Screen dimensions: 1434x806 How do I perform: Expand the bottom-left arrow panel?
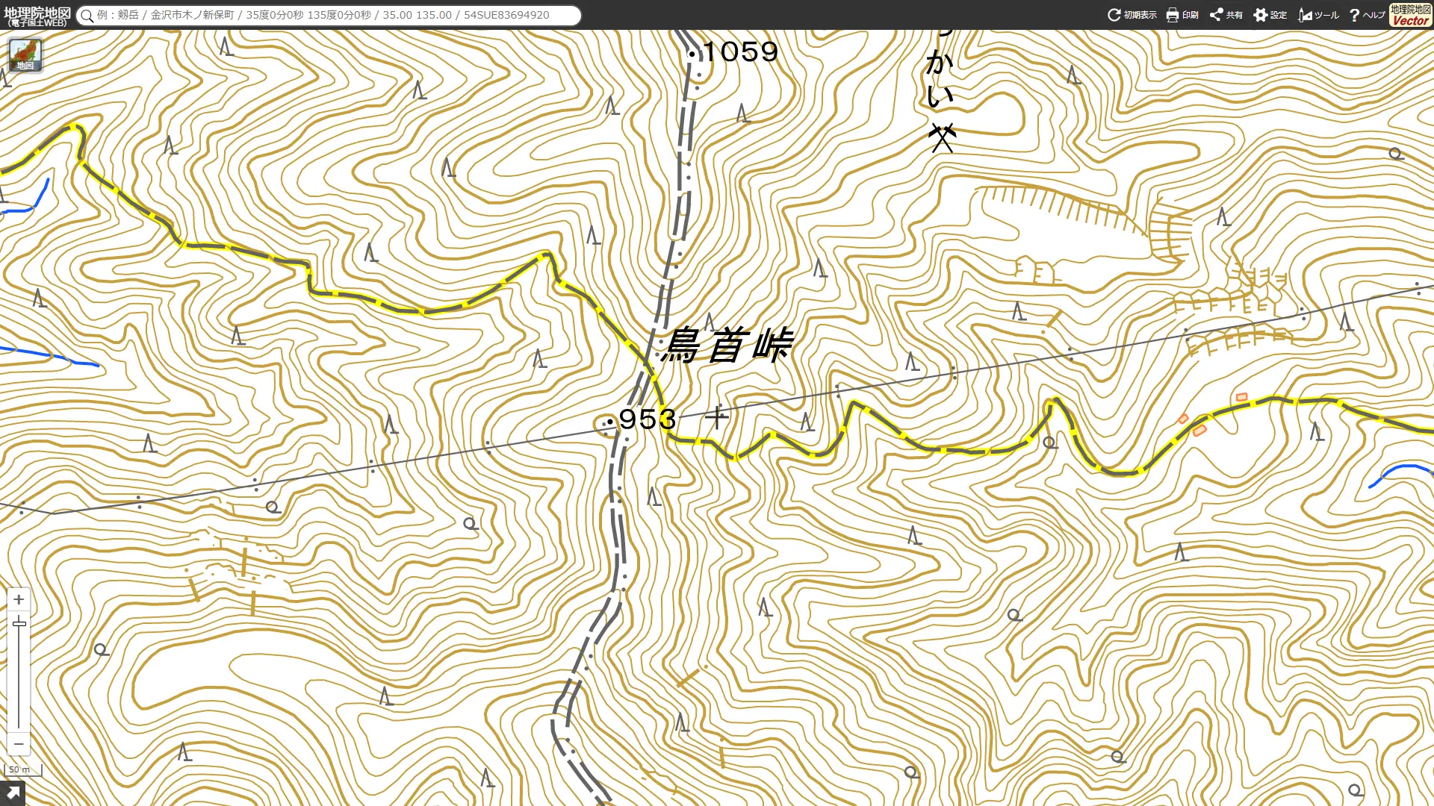(13, 793)
